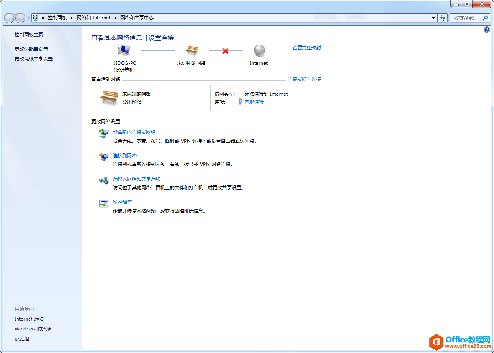
Task: Select 网络和共享中心 in the breadcrumb
Action: (x=137, y=18)
